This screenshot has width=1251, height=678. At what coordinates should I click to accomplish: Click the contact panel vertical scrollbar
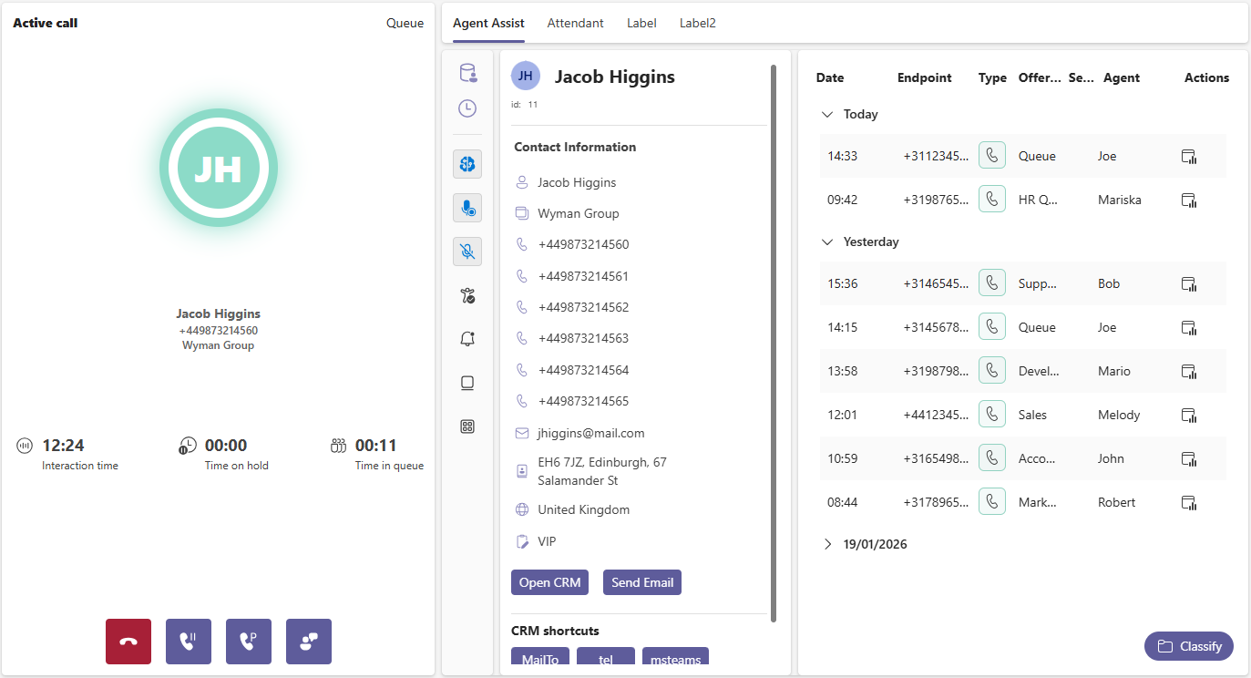coord(774,343)
